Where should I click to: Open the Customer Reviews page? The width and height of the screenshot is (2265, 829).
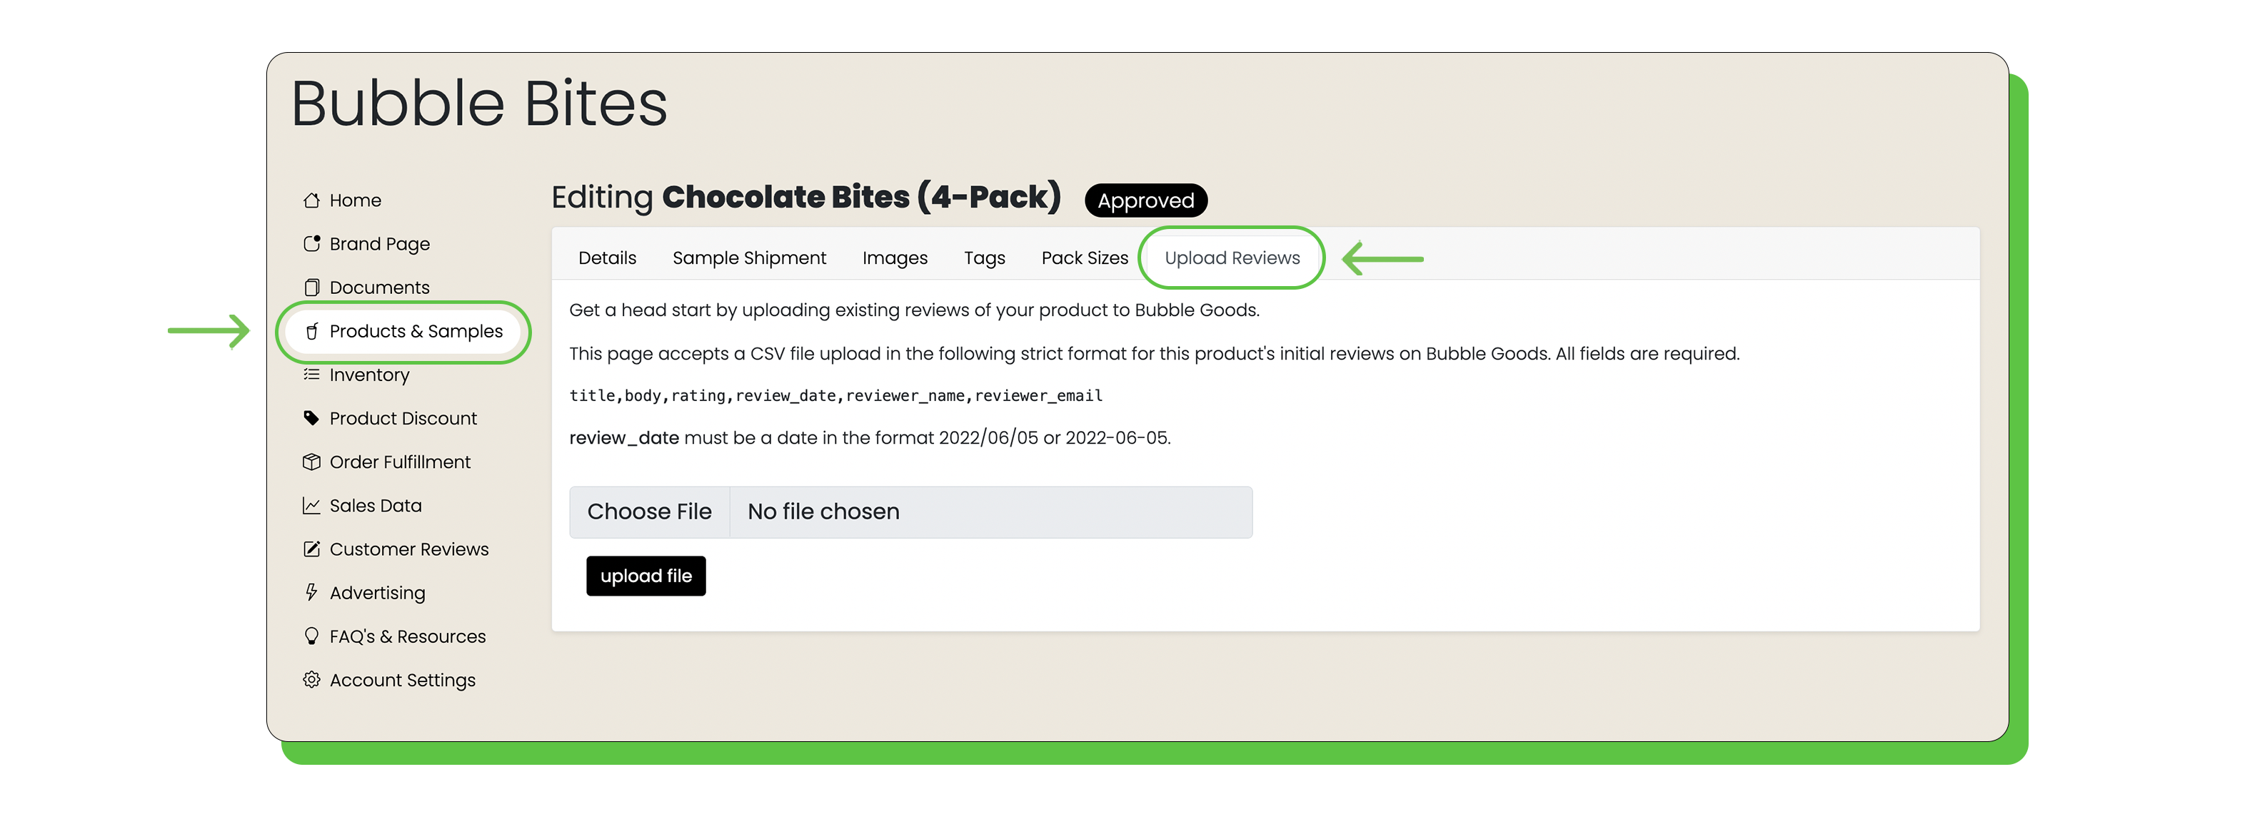pyautogui.click(x=408, y=549)
